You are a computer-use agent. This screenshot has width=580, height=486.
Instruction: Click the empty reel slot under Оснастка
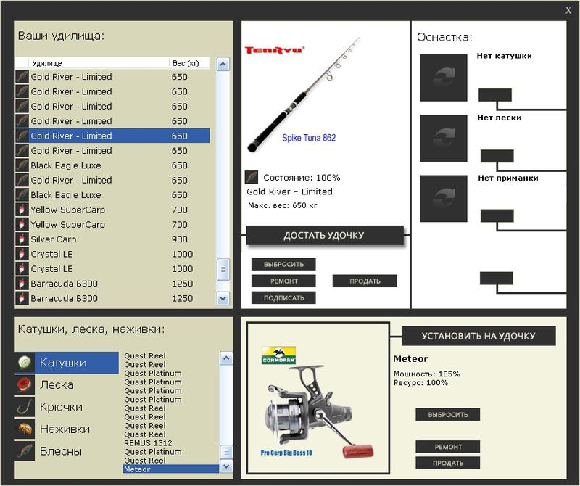444,78
